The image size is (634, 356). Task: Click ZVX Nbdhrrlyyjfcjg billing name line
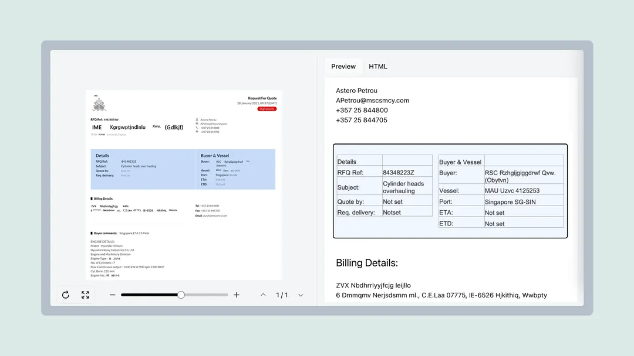(x=373, y=286)
